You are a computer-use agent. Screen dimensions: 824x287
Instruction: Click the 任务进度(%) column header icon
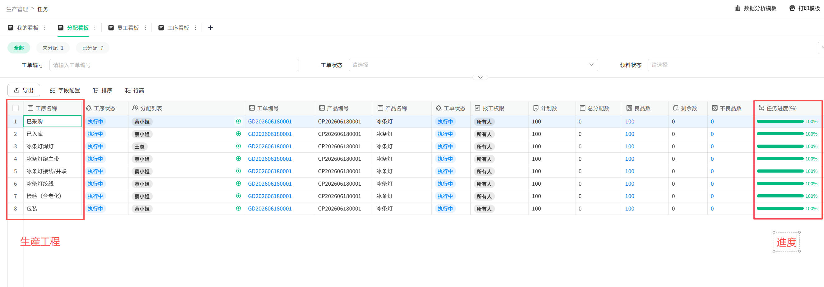pyautogui.click(x=761, y=108)
